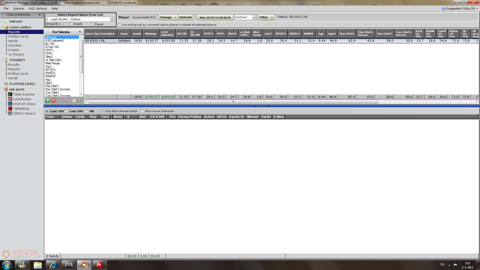Viewport: 480px width, 270px height.
Task: Click the After 05/02/12 date button
Action: coord(215,17)
